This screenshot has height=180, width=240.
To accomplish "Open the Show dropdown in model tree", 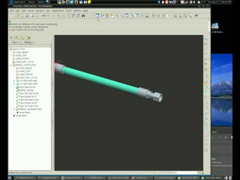I will coord(15,42).
